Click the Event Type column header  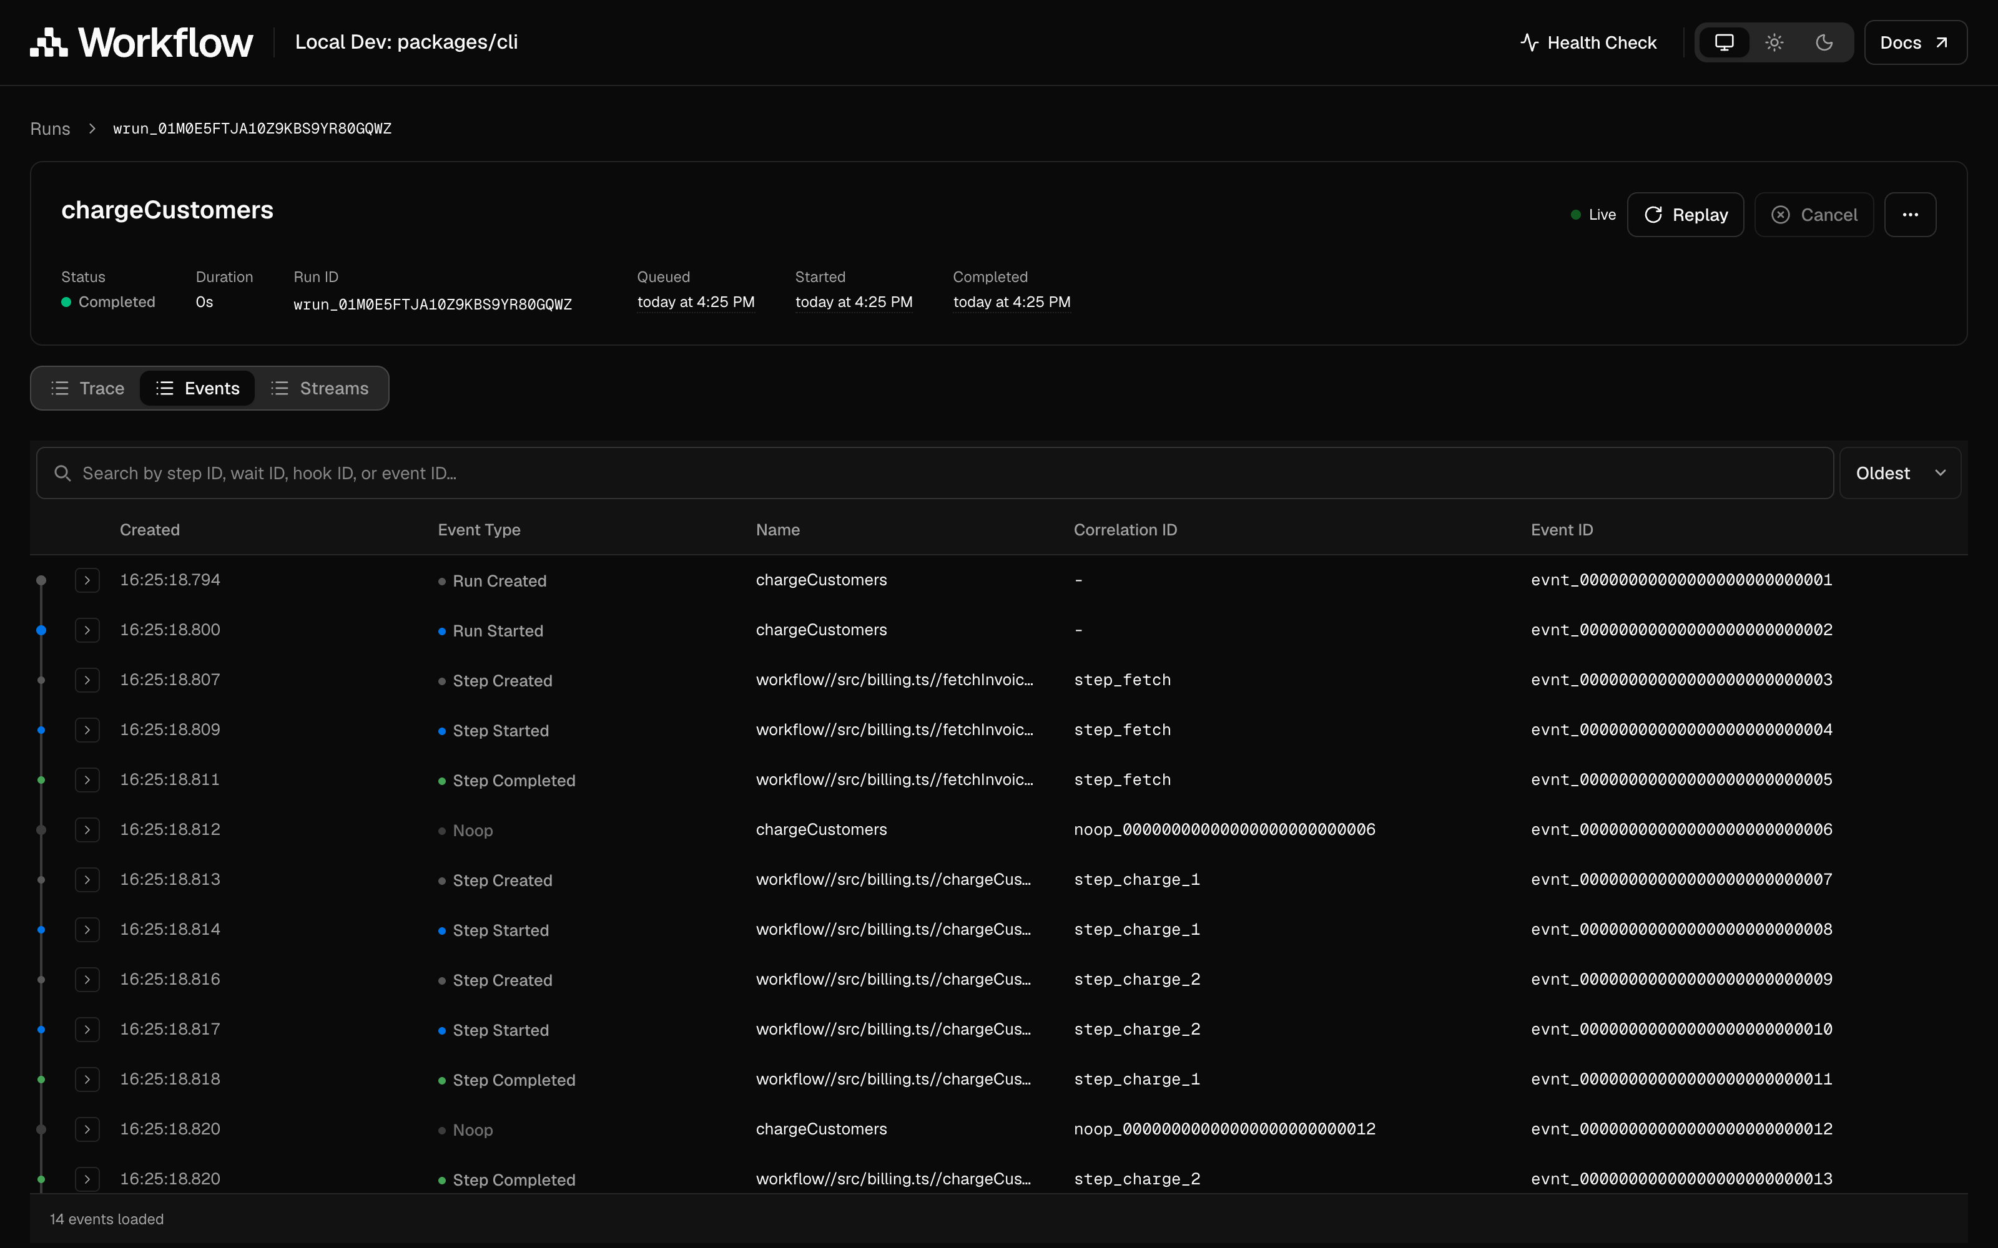click(x=479, y=530)
